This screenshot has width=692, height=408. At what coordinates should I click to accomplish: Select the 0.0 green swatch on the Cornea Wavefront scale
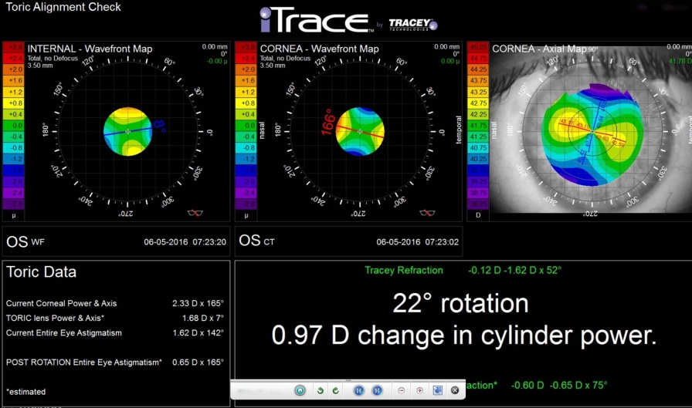coord(246,126)
